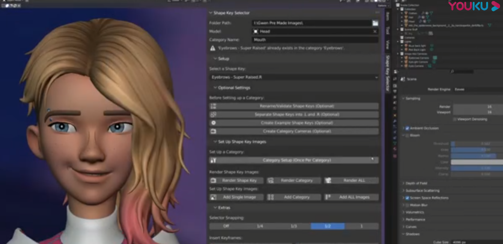Viewport: 503px width, 244px height.
Task: Click the properties editor type icon
Action: 395,71
